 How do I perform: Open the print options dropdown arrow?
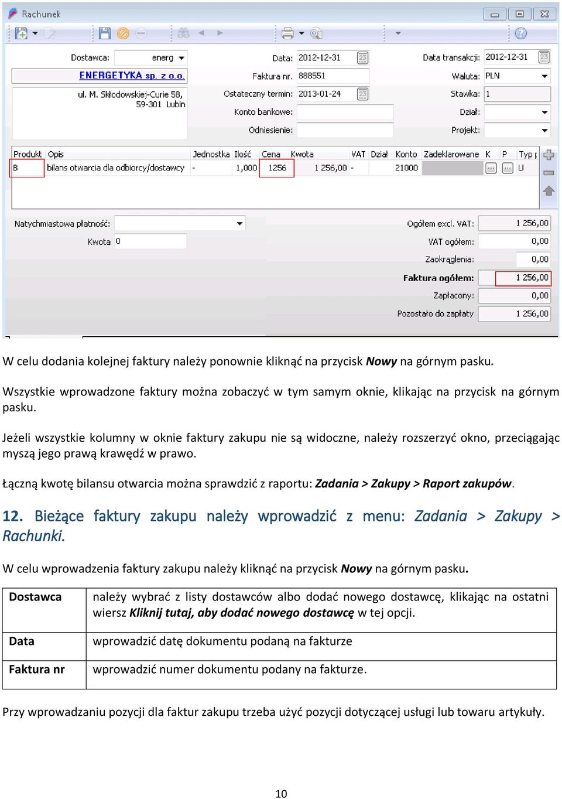click(x=301, y=33)
